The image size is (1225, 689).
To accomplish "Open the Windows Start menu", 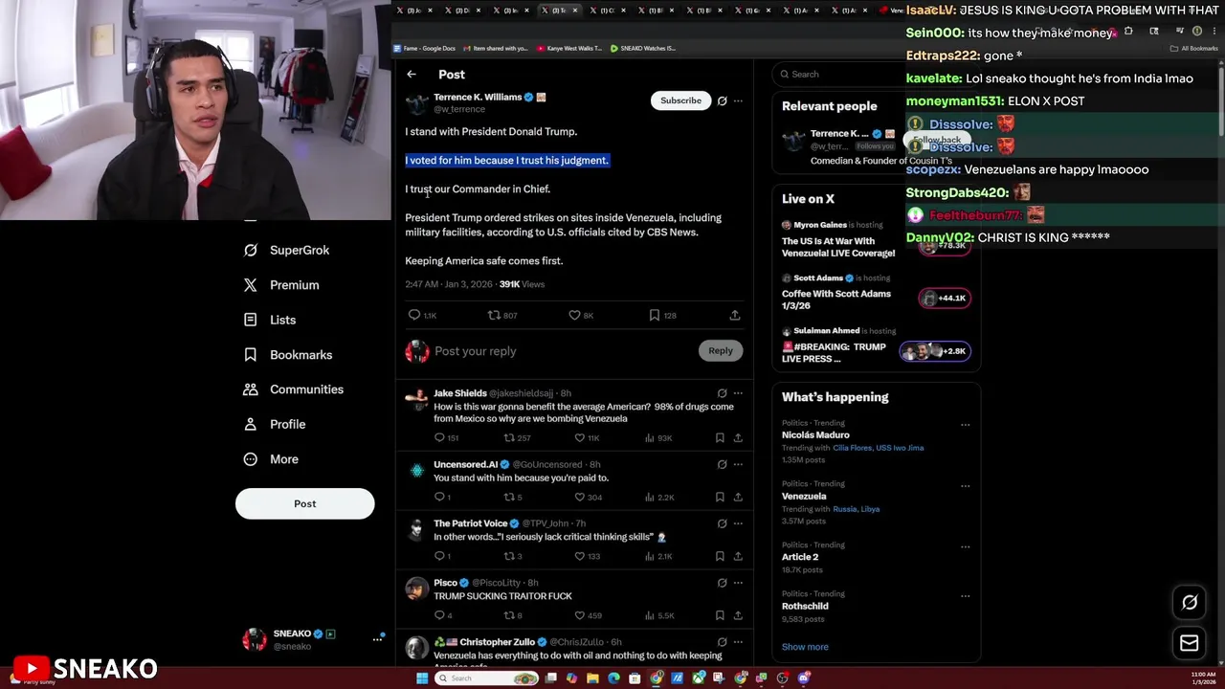I will click(422, 678).
